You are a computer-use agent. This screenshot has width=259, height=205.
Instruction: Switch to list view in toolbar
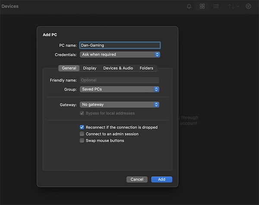click(x=216, y=6)
